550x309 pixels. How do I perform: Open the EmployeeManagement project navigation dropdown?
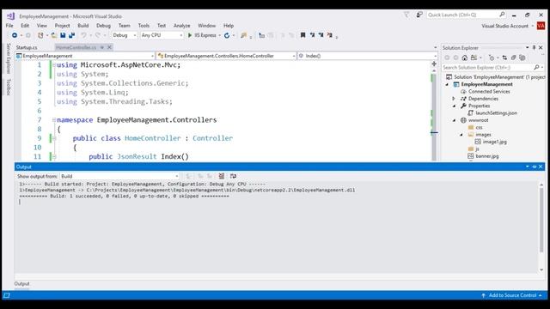[85, 56]
